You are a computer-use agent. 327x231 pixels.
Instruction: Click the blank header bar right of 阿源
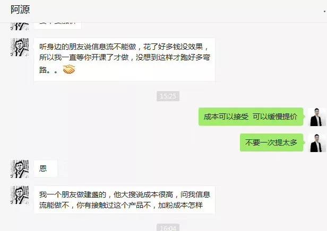click(x=175, y=11)
